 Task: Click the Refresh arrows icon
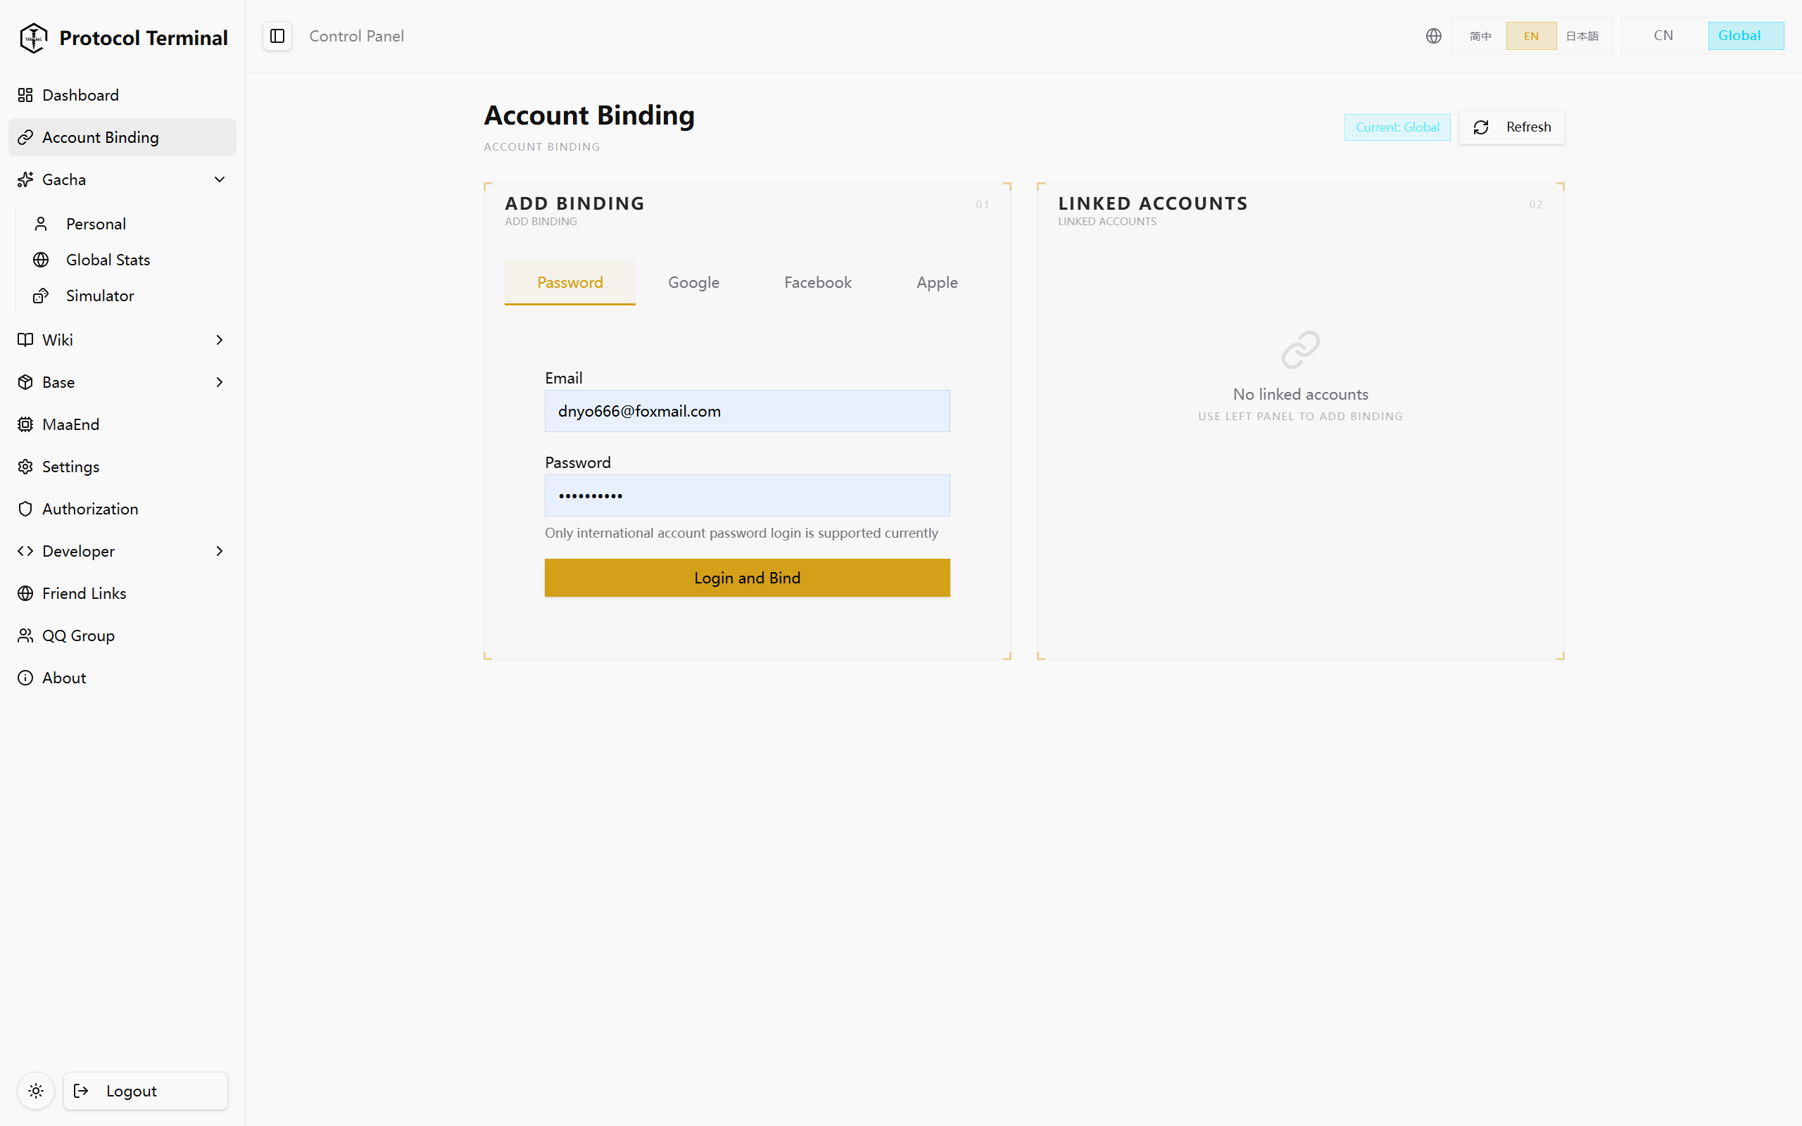point(1481,127)
